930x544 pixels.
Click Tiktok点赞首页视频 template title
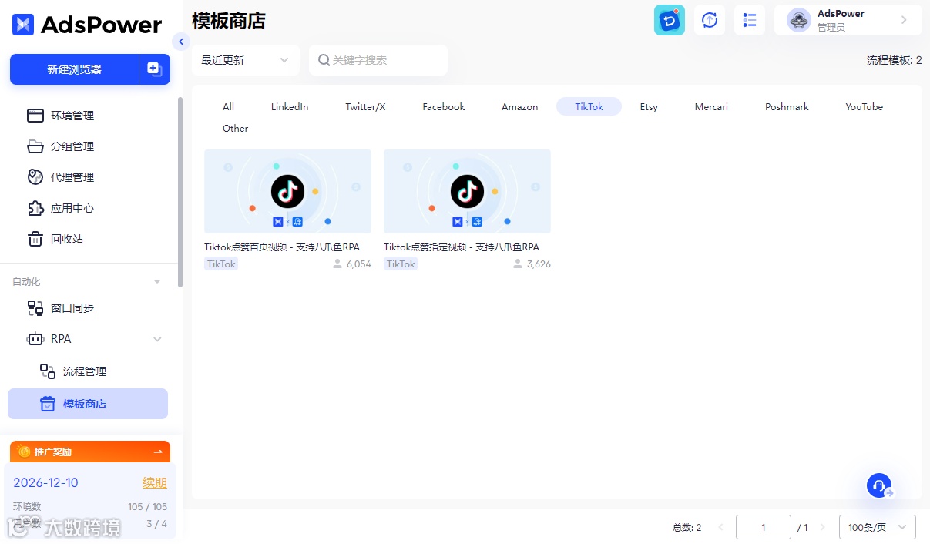click(x=282, y=247)
